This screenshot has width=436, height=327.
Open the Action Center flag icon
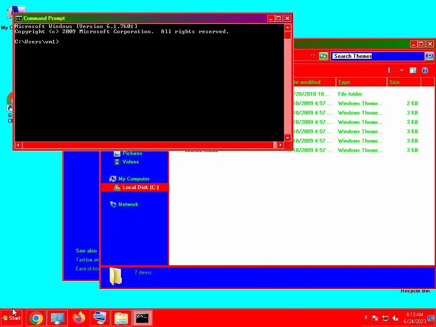375,318
